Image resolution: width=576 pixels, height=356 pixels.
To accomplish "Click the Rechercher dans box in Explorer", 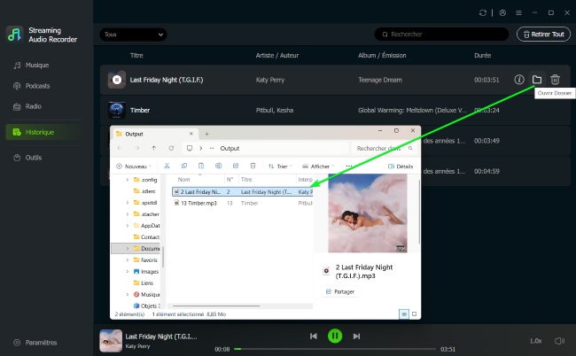I will click(x=384, y=148).
